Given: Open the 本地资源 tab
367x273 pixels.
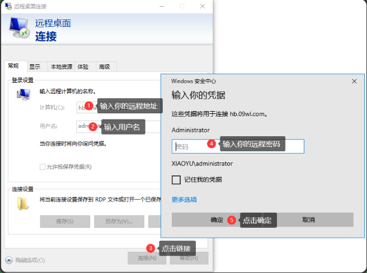Looking at the screenshot, I should [x=62, y=67].
